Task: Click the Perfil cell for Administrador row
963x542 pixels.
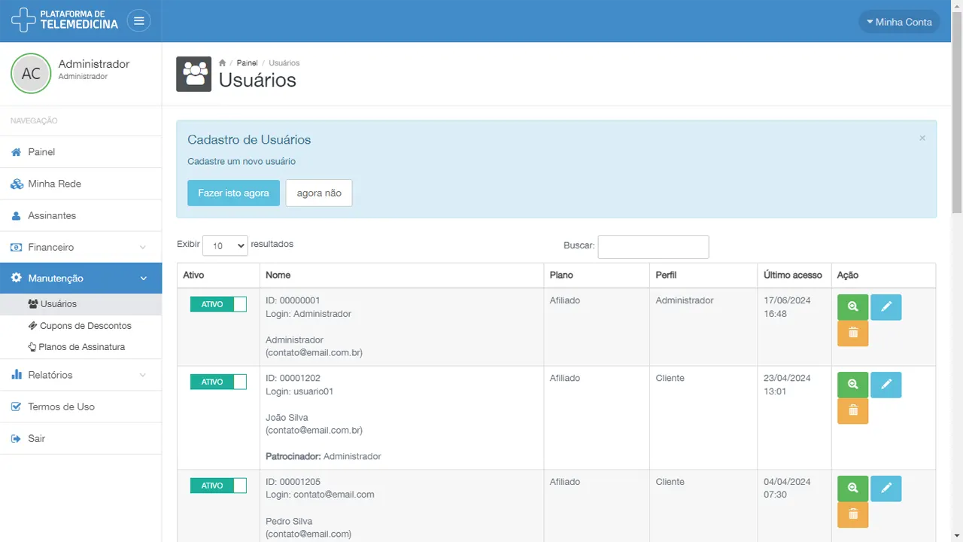Action: [703, 327]
